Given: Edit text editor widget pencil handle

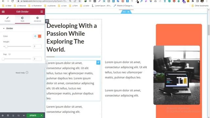Looking at the screenshot, I should click(x=98, y=62).
